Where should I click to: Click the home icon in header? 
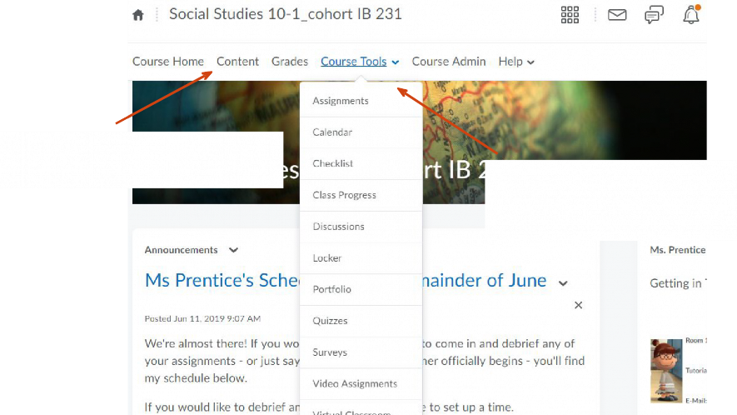click(138, 15)
